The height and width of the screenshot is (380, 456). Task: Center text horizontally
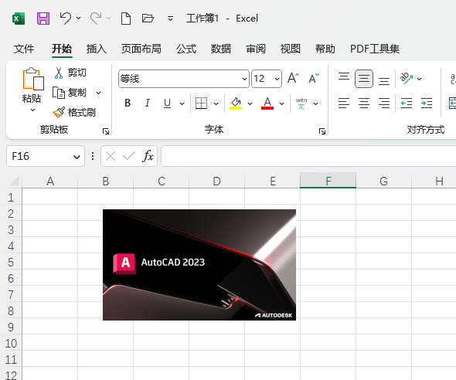pos(364,103)
